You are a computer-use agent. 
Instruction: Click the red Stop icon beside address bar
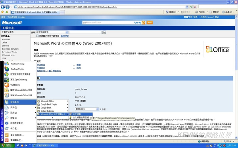195,7
